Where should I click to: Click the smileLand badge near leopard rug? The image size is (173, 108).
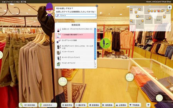[x=63, y=82]
